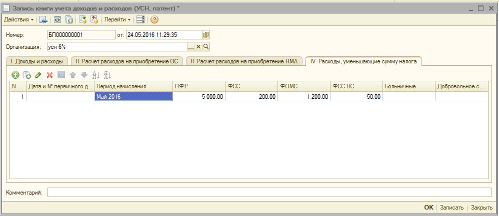Click the Период начисления column header
The image size is (499, 216).
coord(133,86)
